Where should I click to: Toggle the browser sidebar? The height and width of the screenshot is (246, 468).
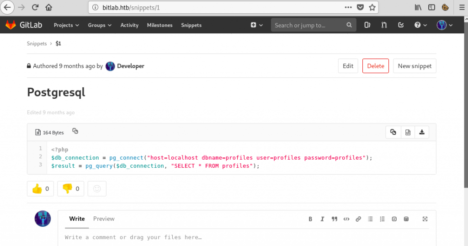(x=431, y=7)
